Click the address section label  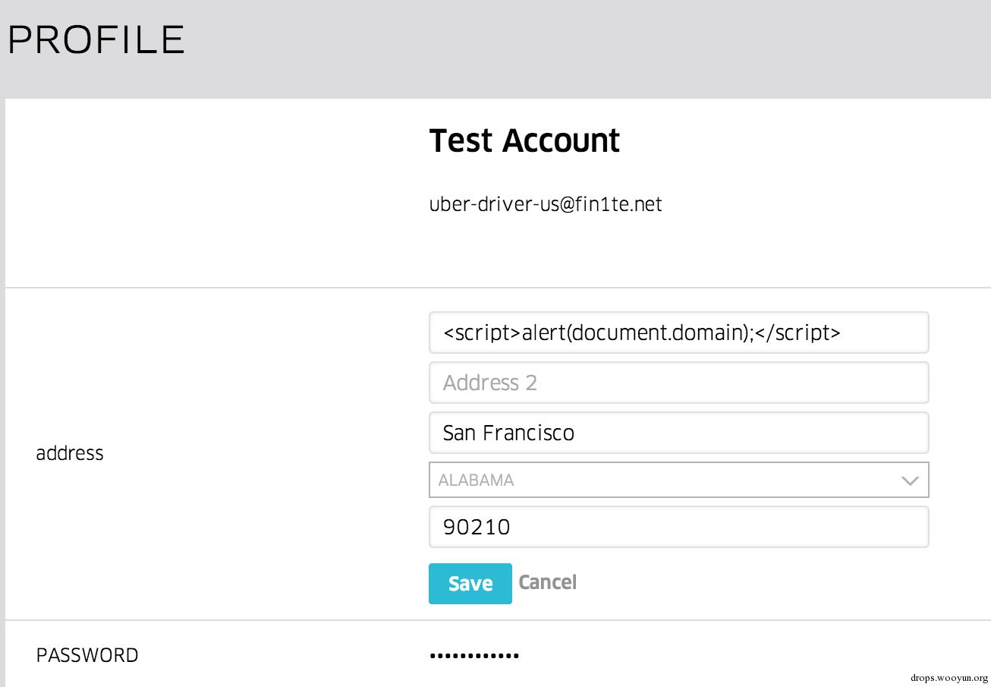[x=70, y=453]
